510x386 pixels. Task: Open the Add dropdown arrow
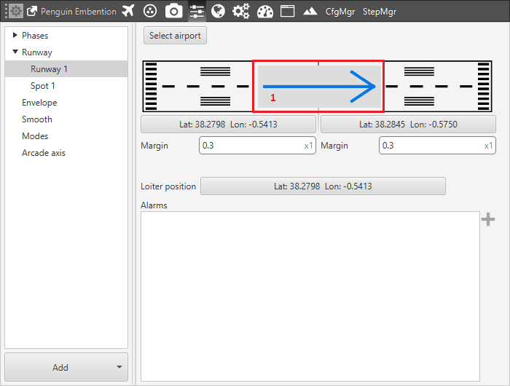[x=119, y=367]
